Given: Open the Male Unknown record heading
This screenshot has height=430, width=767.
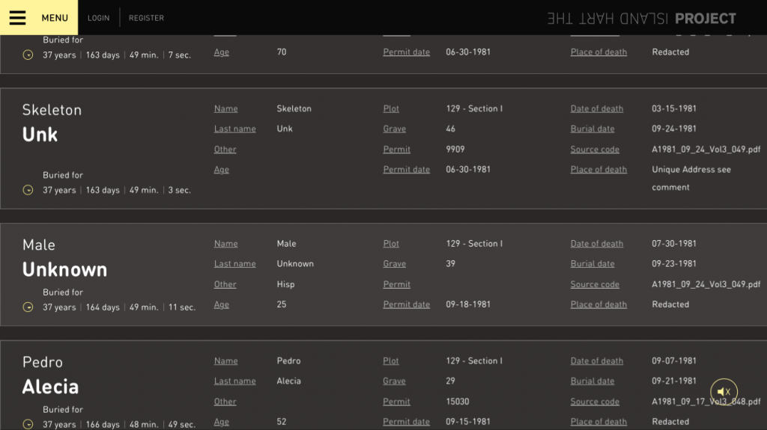Looking at the screenshot, I should 64,259.
